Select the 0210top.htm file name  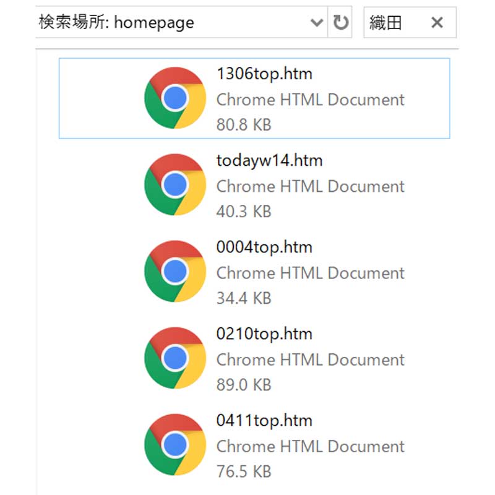point(264,334)
